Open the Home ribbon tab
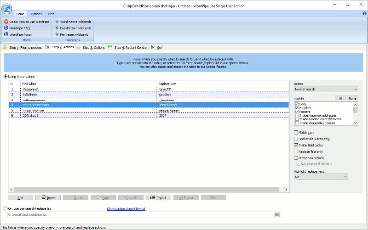The image size is (368, 230). [x=20, y=14]
